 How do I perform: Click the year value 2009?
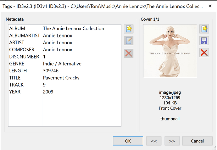(48, 92)
